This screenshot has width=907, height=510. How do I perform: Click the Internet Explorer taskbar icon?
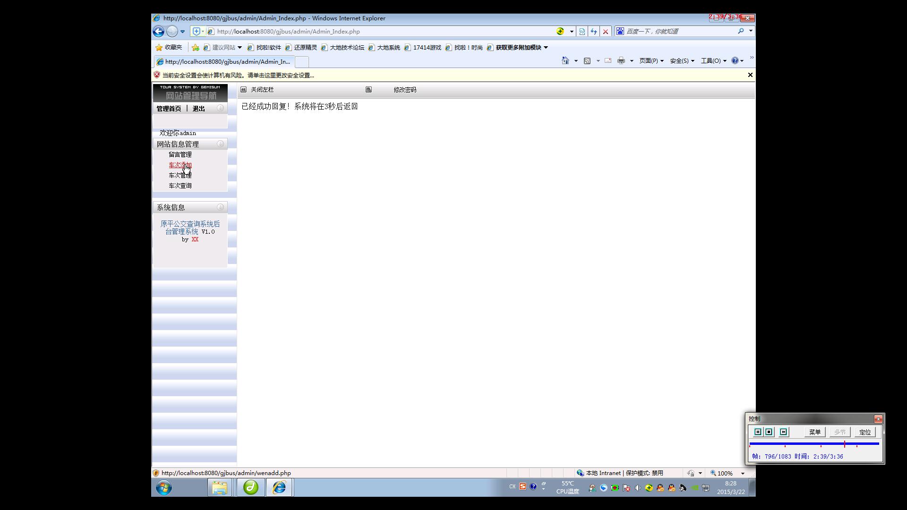point(279,487)
